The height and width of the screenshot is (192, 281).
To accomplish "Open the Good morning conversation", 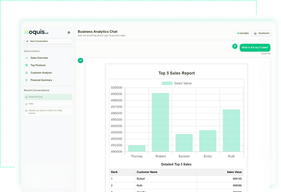I will 48,97.
